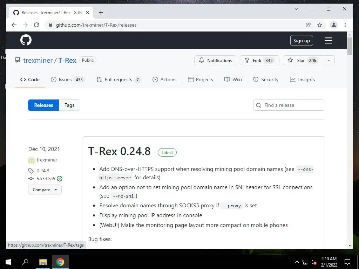Fork the repository with Fork button
Viewport: 359px width, 269px height.
point(259,60)
